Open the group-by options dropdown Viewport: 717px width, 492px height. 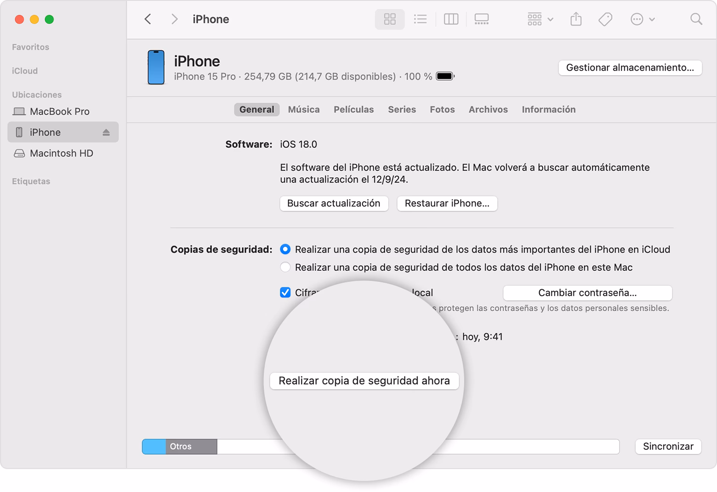tap(540, 19)
